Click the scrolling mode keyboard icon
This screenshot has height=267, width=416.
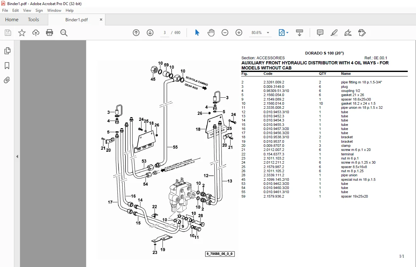coord(300,33)
